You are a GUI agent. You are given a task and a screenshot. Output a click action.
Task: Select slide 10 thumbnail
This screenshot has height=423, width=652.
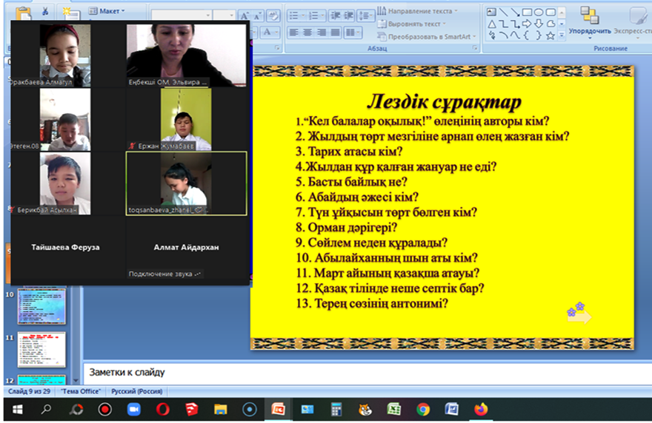pos(41,305)
